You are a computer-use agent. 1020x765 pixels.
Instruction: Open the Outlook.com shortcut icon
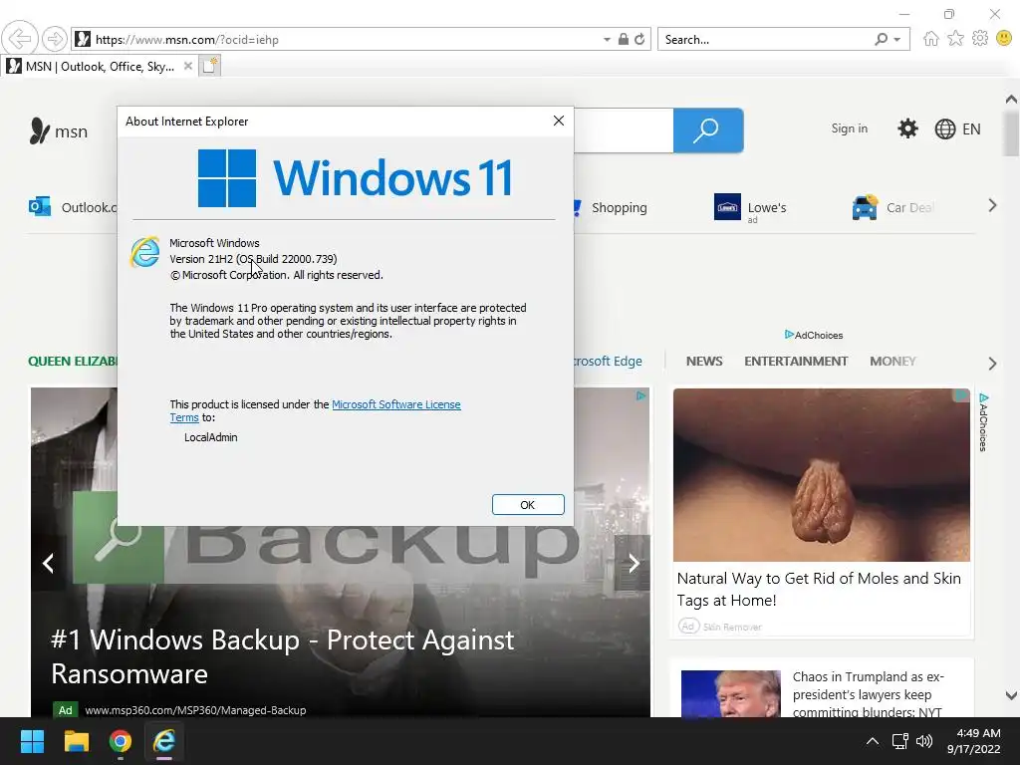click(40, 207)
